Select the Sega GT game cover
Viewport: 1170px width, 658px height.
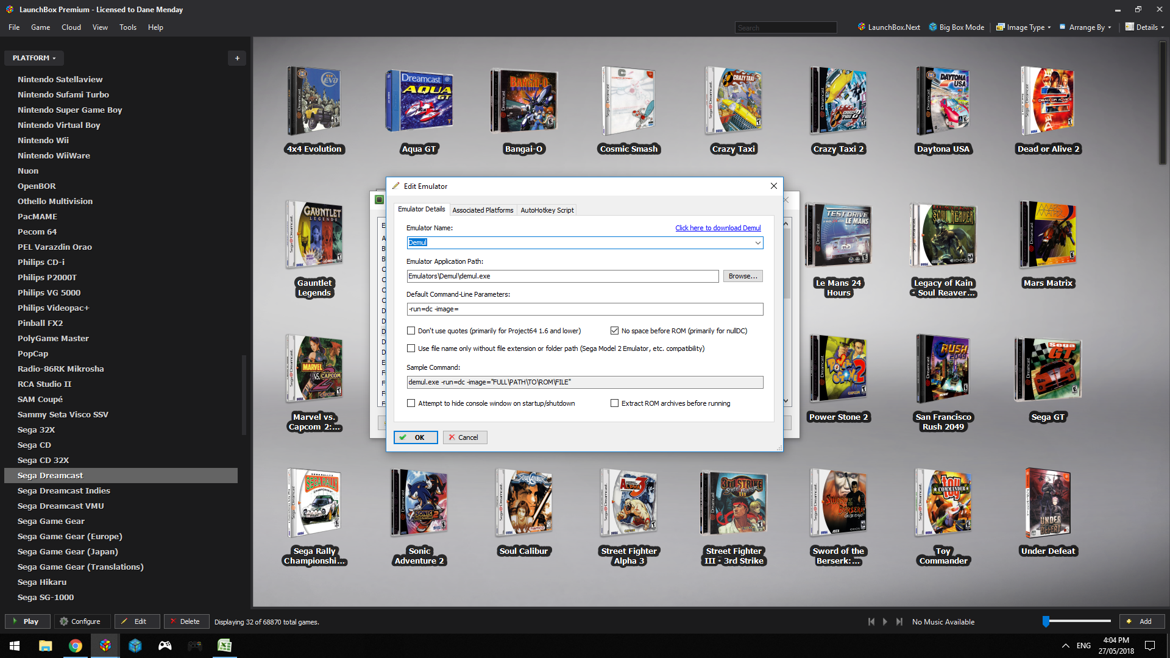tap(1048, 369)
